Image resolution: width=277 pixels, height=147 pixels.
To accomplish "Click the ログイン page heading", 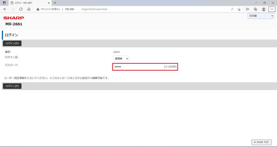I will point(11,35).
